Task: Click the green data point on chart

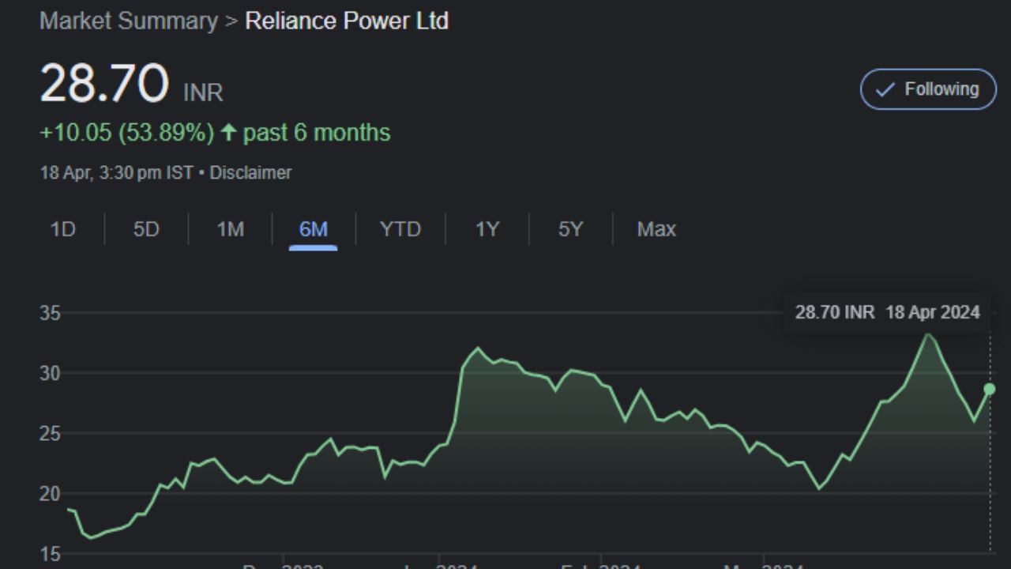Action: coord(990,389)
